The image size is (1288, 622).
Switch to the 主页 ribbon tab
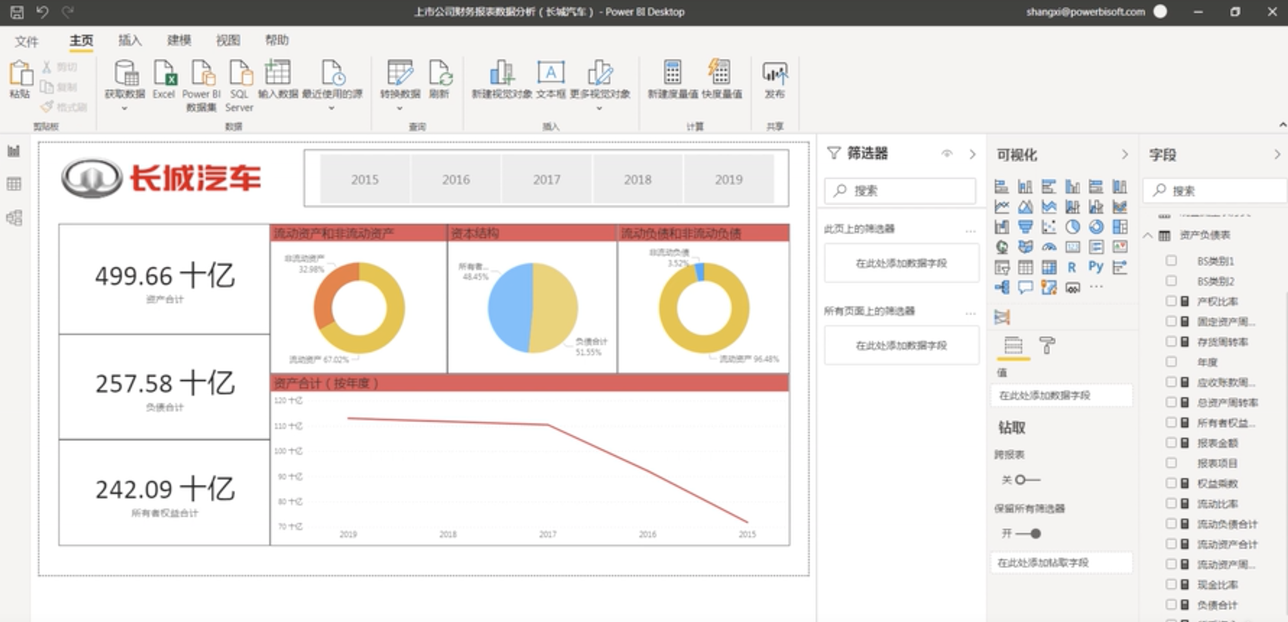click(x=81, y=40)
